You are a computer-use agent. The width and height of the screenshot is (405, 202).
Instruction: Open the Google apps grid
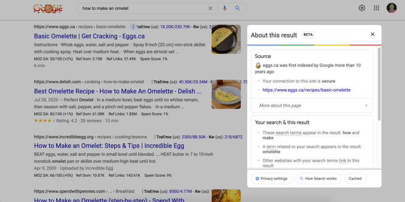tap(377, 8)
